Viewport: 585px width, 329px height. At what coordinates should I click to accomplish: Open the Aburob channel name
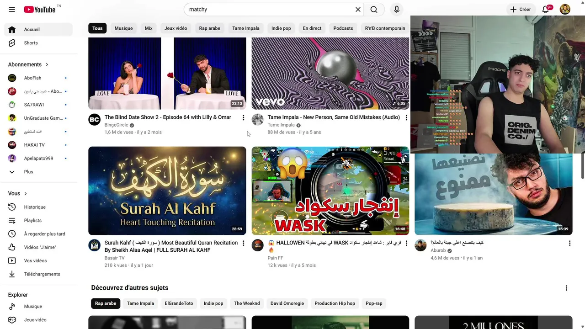(438, 250)
